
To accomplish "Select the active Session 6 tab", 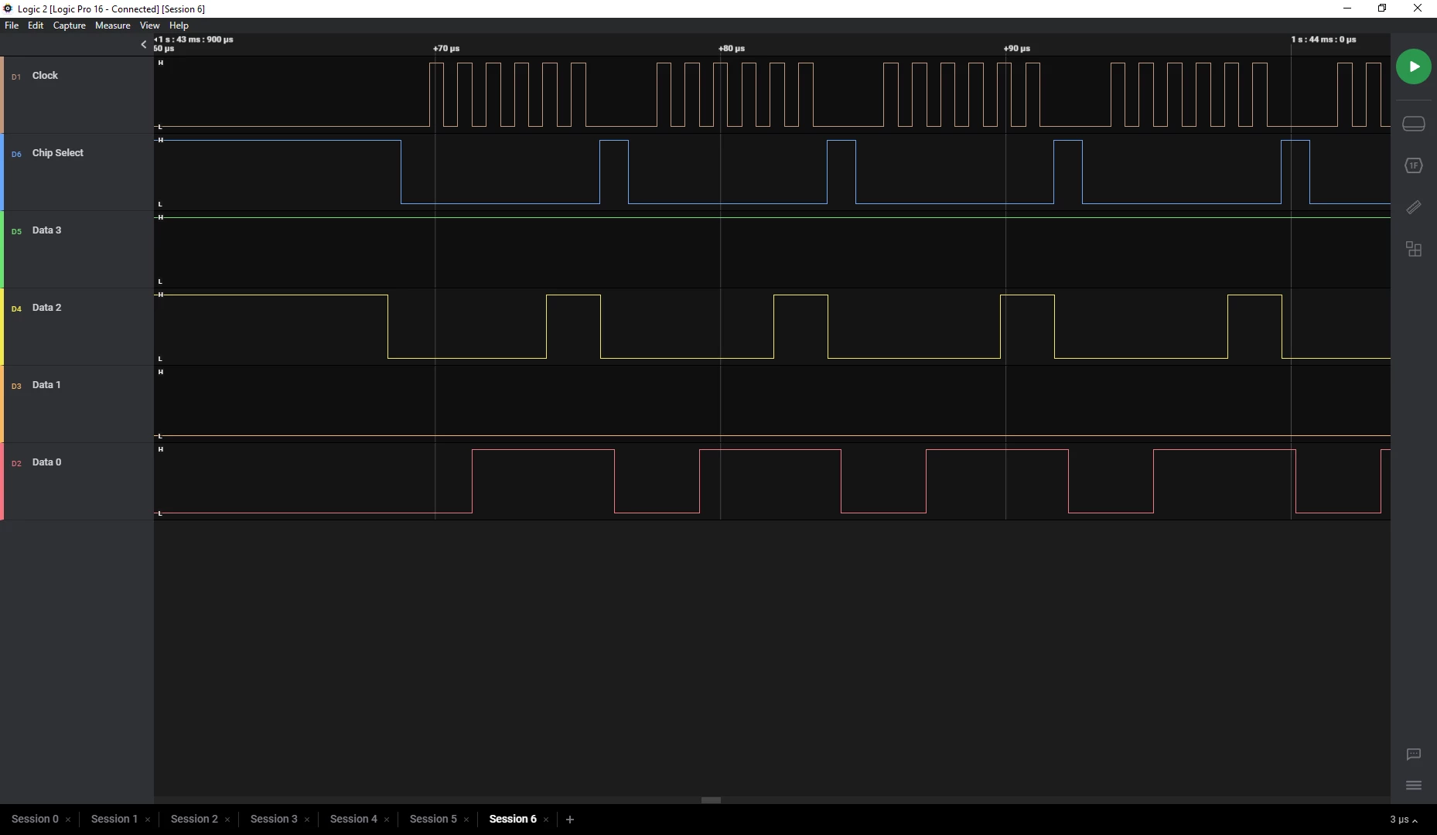I will pyautogui.click(x=513, y=819).
